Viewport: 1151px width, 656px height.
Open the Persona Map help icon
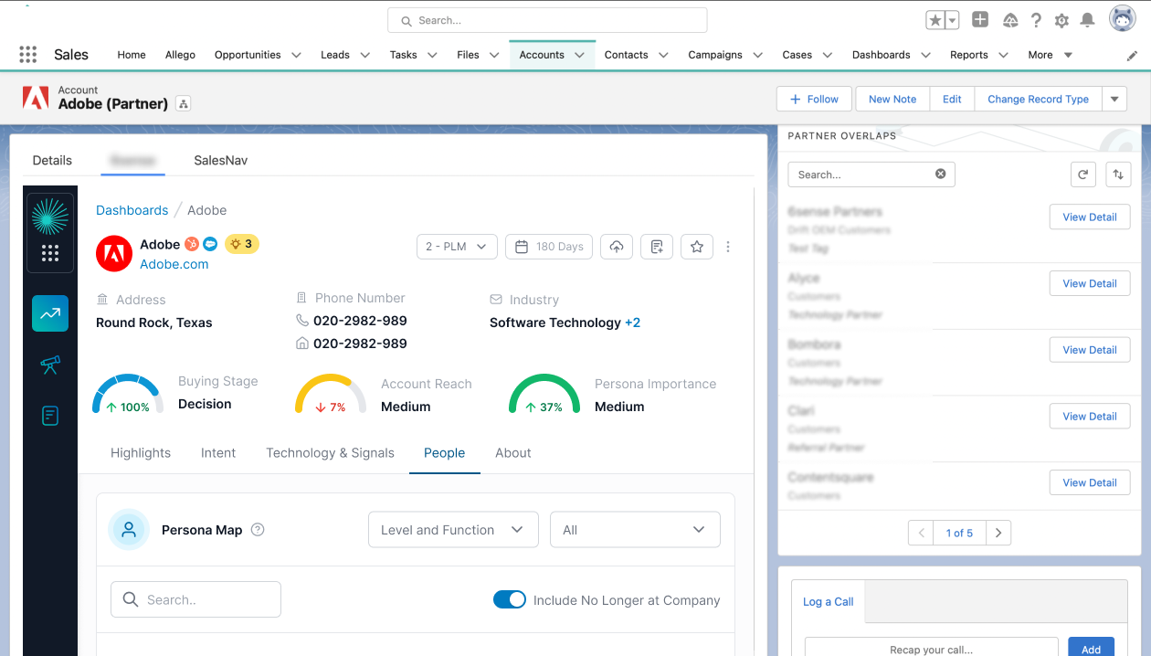click(x=258, y=529)
